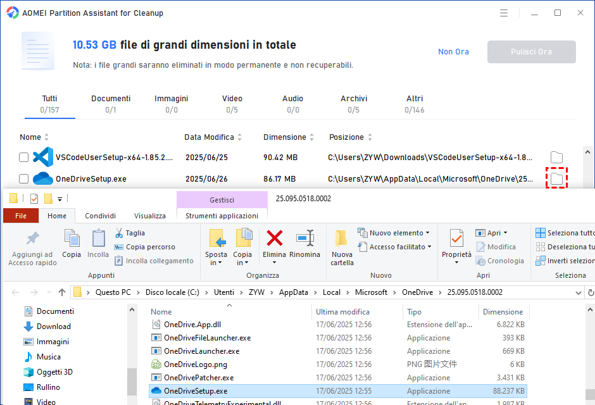Image resolution: width=595 pixels, height=405 pixels.
Task: Check the OneDriveSetup.exe checkbox in AOMEI
Action: [x=23, y=178]
